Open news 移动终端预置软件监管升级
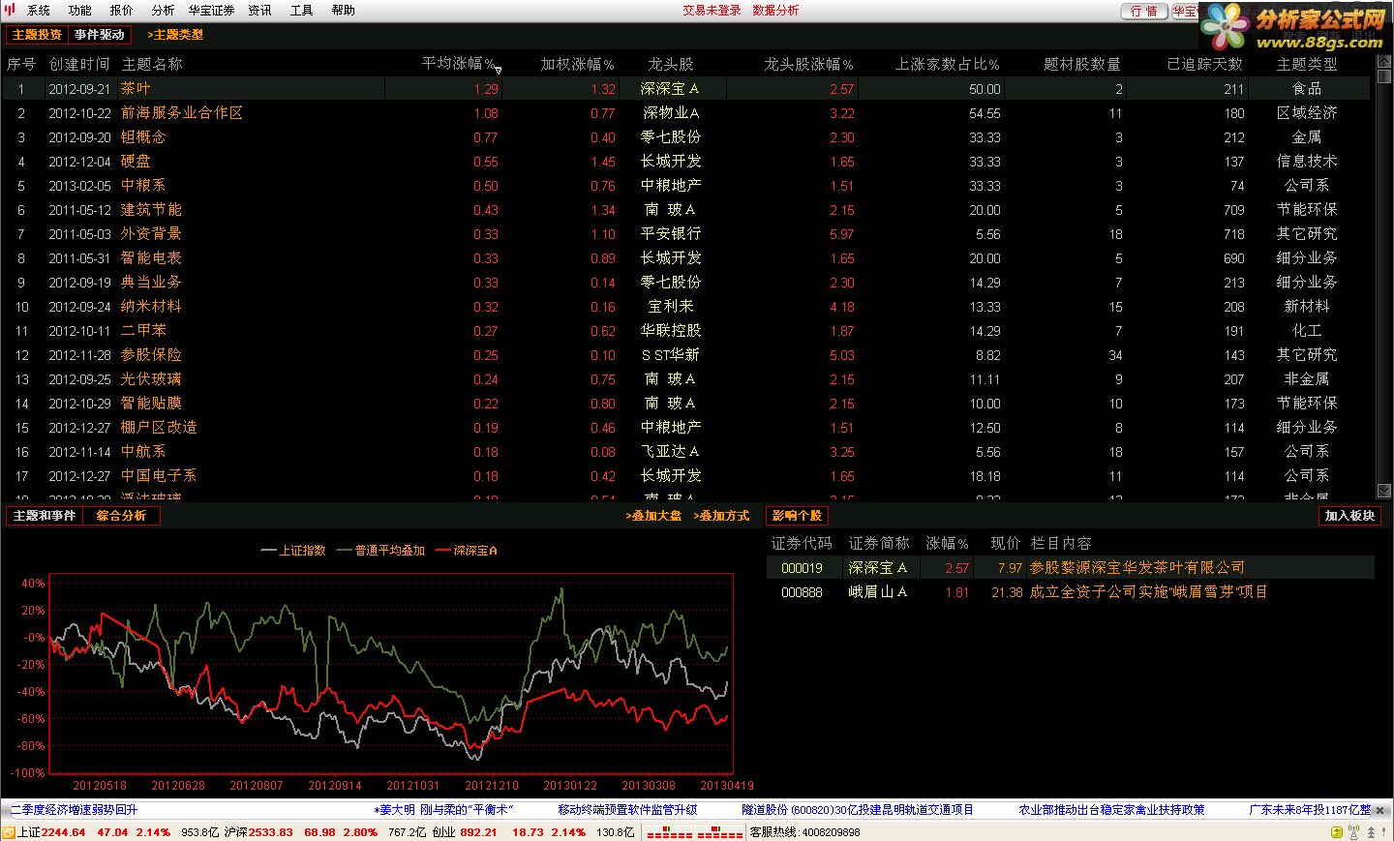The image size is (1394, 841). tap(627, 810)
